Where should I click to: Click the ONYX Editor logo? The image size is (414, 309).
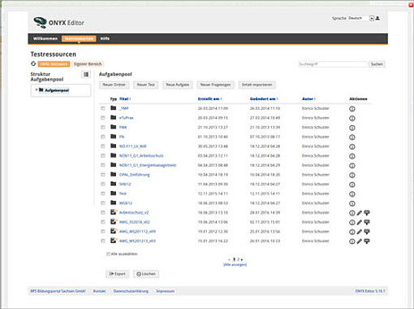58,23
